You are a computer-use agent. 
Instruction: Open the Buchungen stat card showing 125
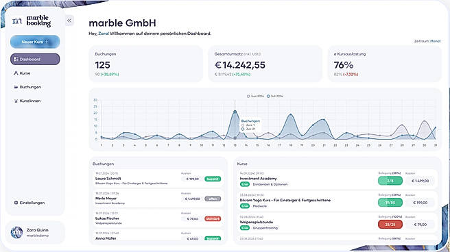(146, 64)
